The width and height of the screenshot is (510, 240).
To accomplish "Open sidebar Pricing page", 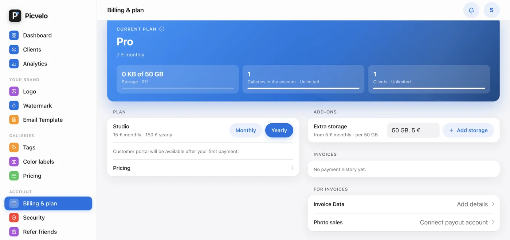I will click(x=48, y=176).
